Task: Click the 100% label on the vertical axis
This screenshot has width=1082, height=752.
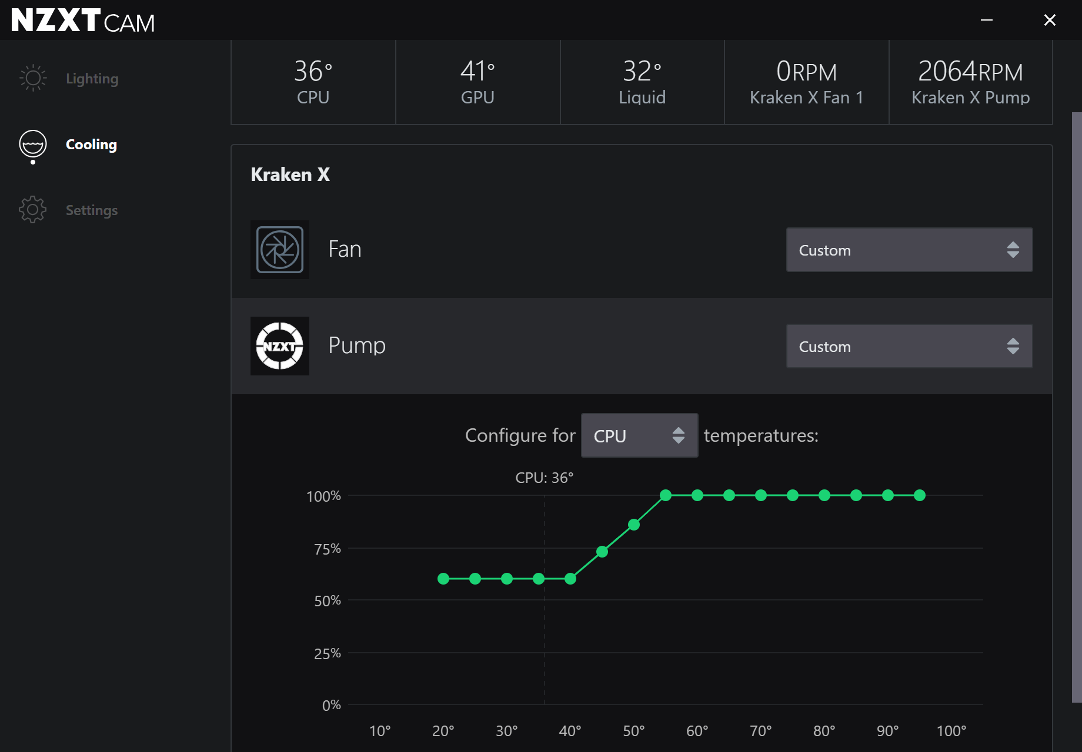Action: point(323,496)
